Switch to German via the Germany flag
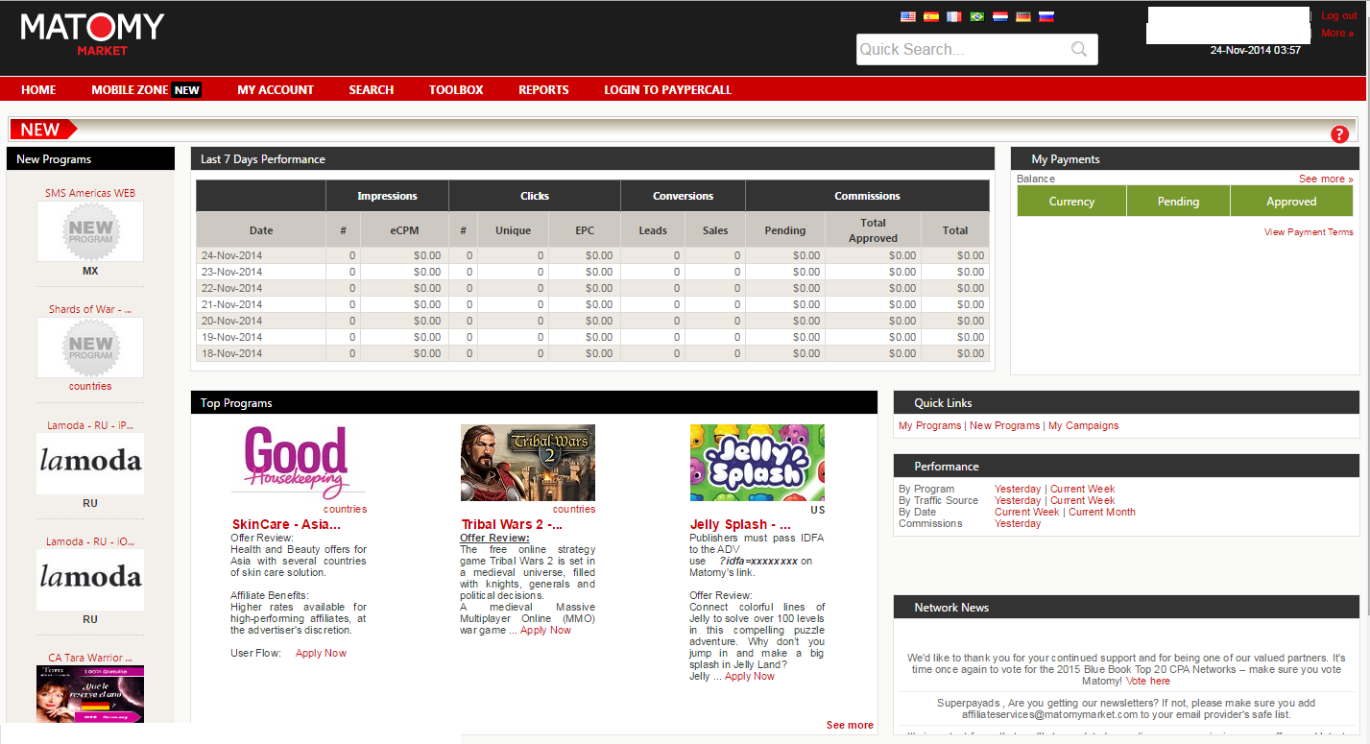The height and width of the screenshot is (744, 1370). (1023, 16)
